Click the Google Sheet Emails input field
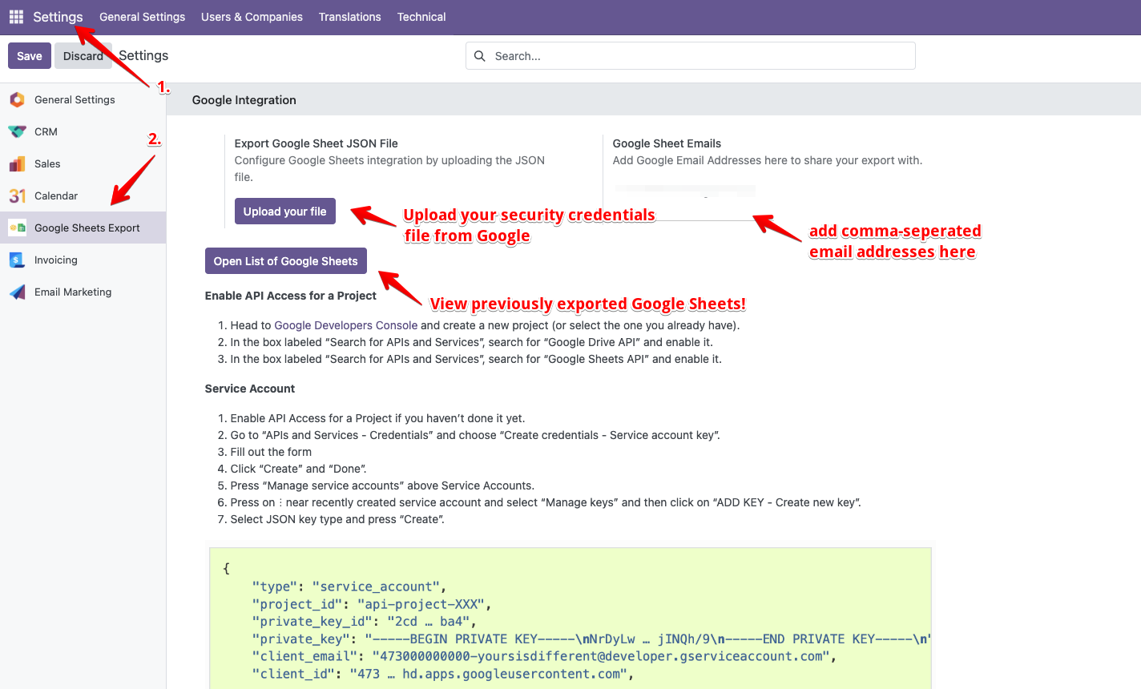Screen dimensions: 1141x689 point(684,204)
